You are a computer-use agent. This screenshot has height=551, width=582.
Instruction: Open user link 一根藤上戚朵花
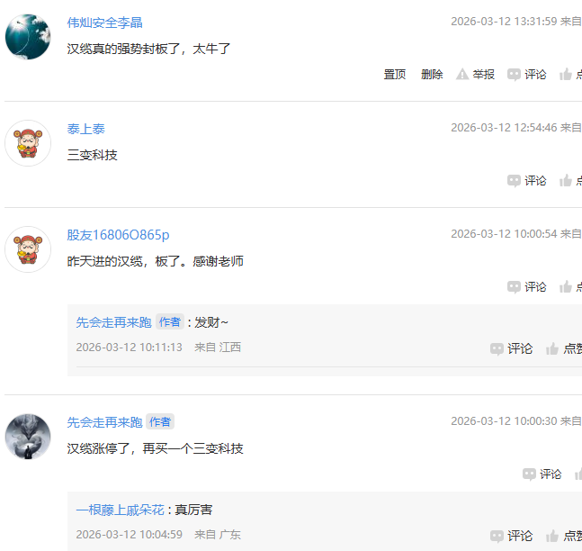point(120,510)
